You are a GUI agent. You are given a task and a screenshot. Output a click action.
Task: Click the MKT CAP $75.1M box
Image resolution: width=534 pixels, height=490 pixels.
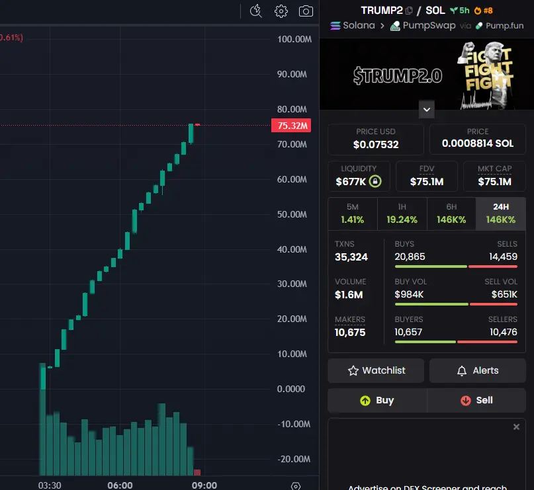[494, 177]
